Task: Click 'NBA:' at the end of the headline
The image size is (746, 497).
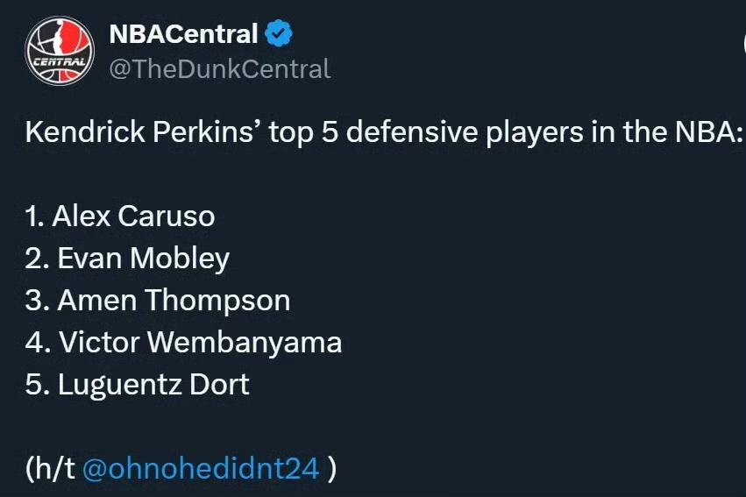Action: [x=708, y=131]
